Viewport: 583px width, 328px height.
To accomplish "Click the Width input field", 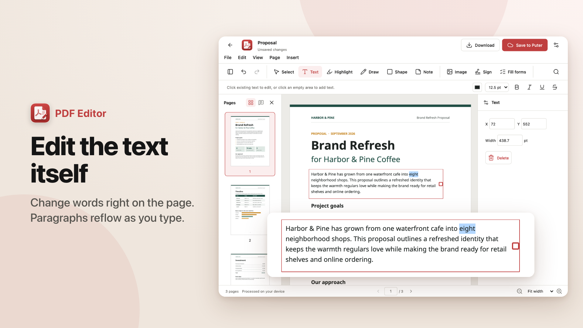I will 510,141.
